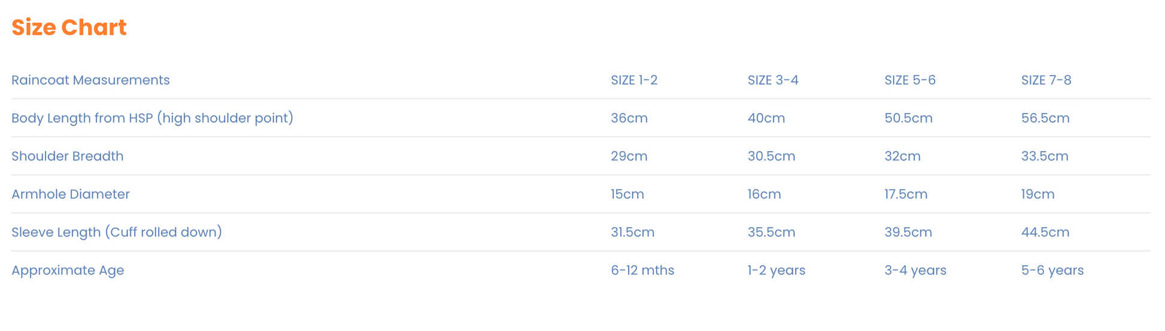Select the Raincoat Measurements header cell
Image resolution: width=1165 pixels, height=331 pixels.
click(x=90, y=80)
